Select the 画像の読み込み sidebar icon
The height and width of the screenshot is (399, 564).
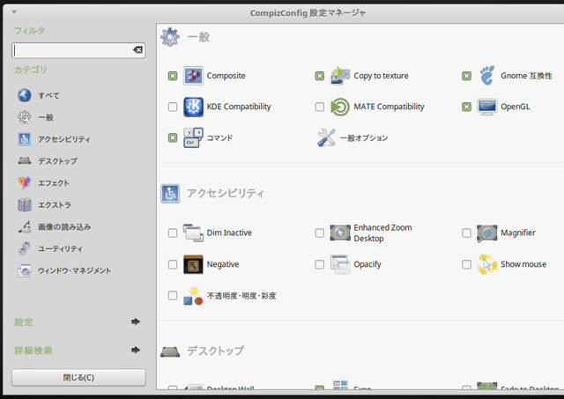(x=25, y=226)
